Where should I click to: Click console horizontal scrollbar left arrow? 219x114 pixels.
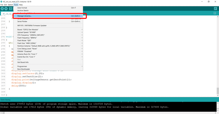click(1, 113)
